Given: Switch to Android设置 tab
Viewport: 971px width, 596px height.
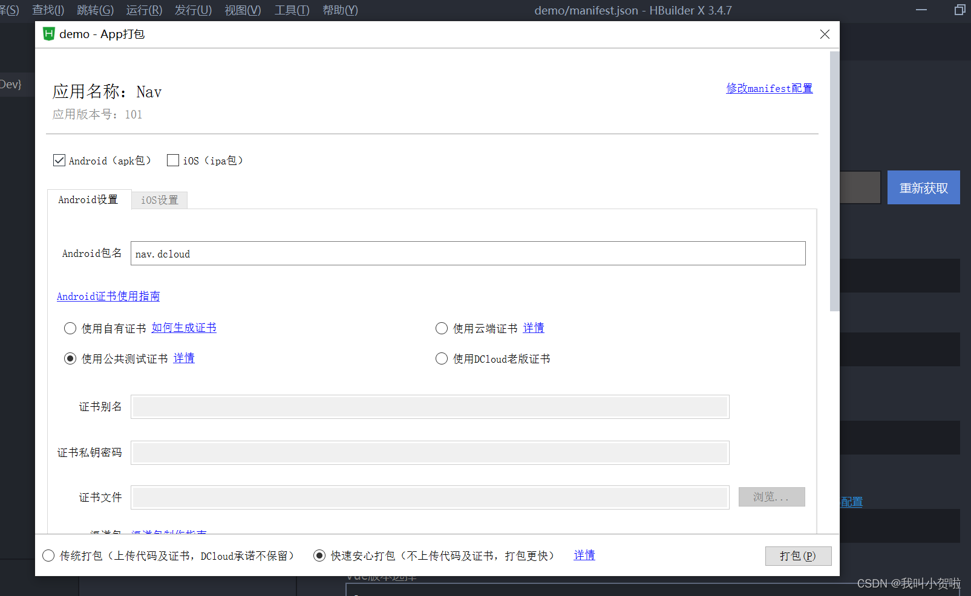Looking at the screenshot, I should point(88,199).
